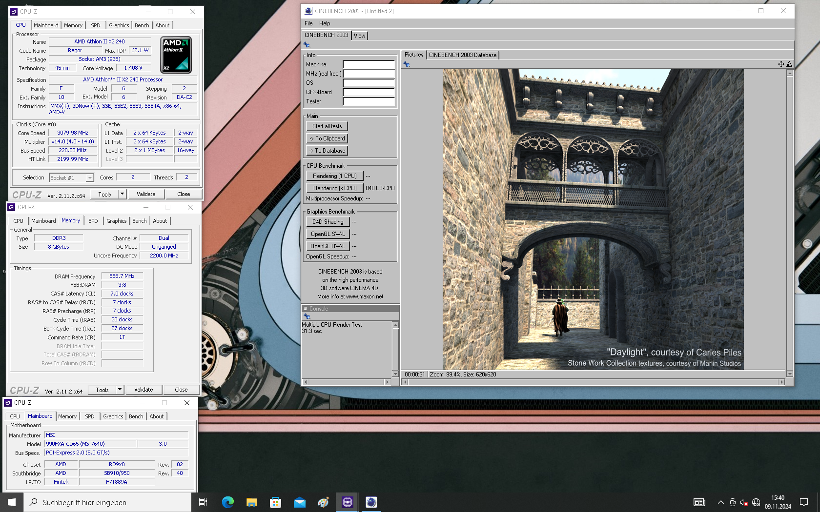Click the CINEBENCH title bar app icon

pos(308,11)
